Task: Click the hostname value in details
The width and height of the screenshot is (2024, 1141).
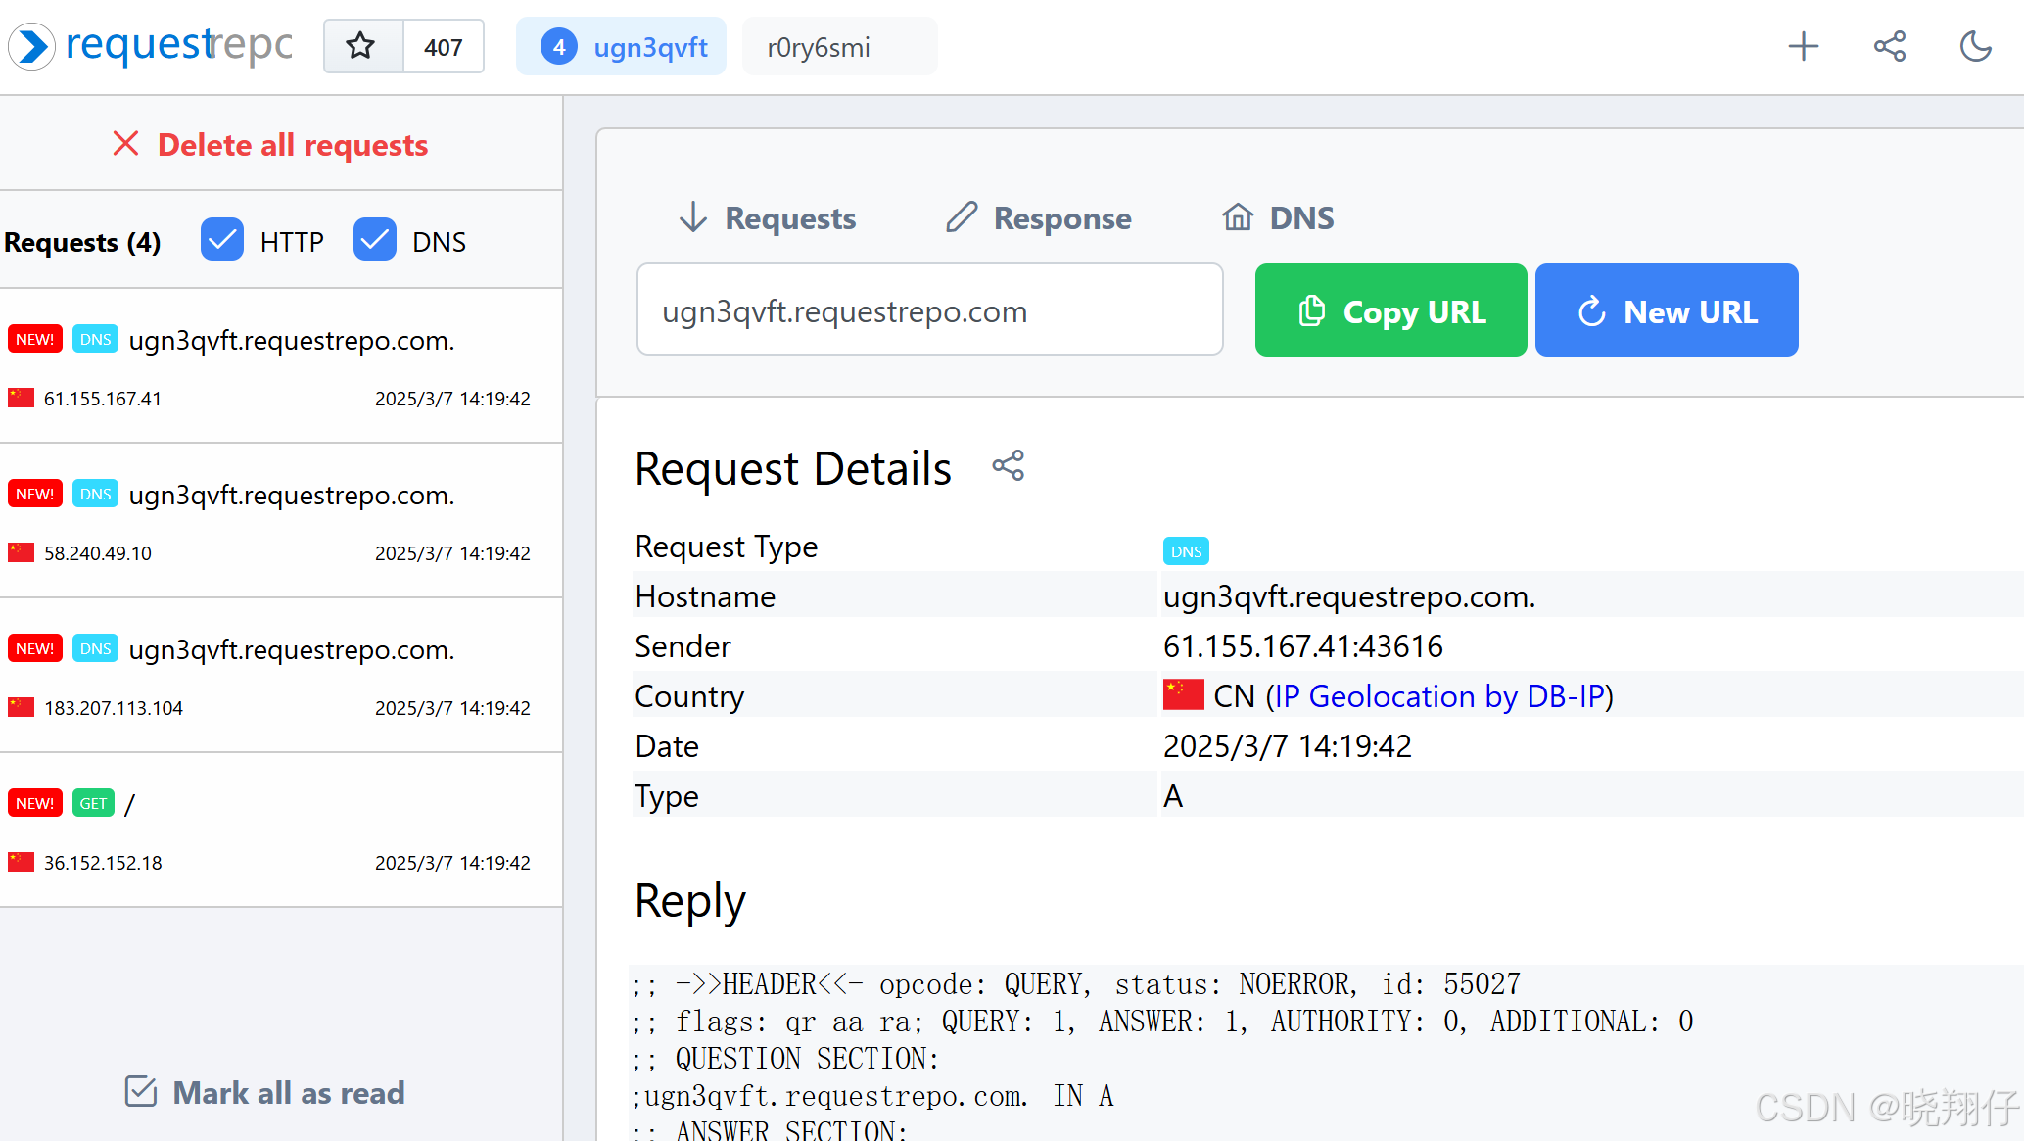Action: [x=1349, y=596]
